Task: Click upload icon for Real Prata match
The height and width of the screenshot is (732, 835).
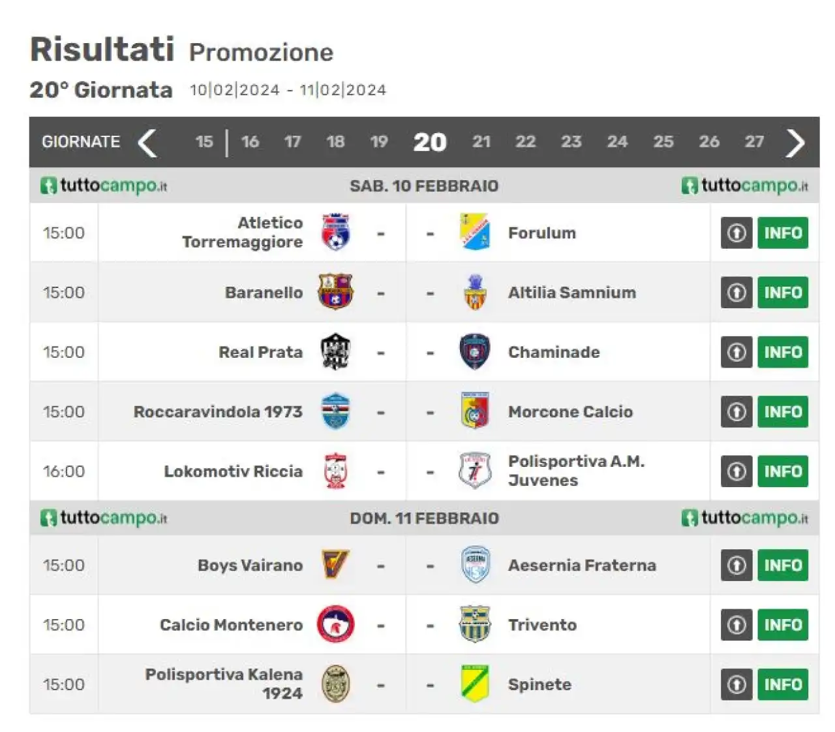Action: click(x=736, y=352)
